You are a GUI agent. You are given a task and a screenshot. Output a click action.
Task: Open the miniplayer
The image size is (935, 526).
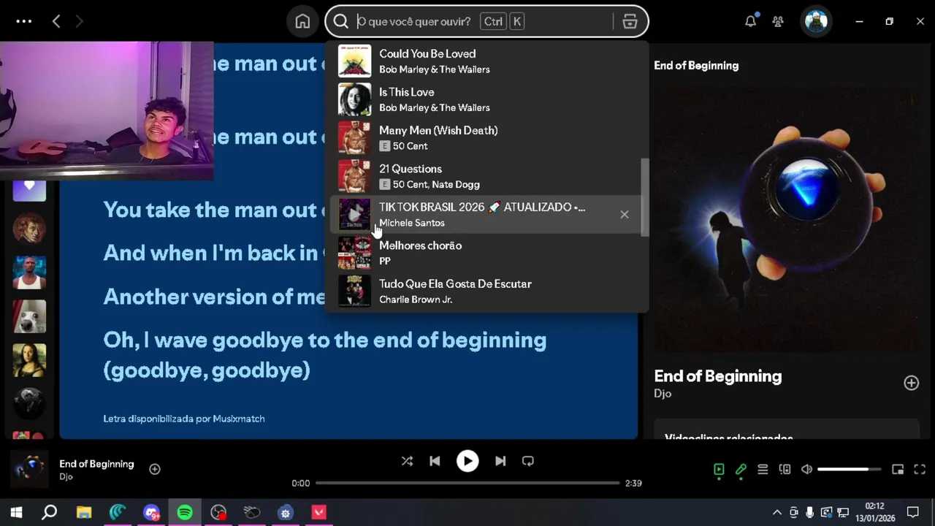pos(898,469)
